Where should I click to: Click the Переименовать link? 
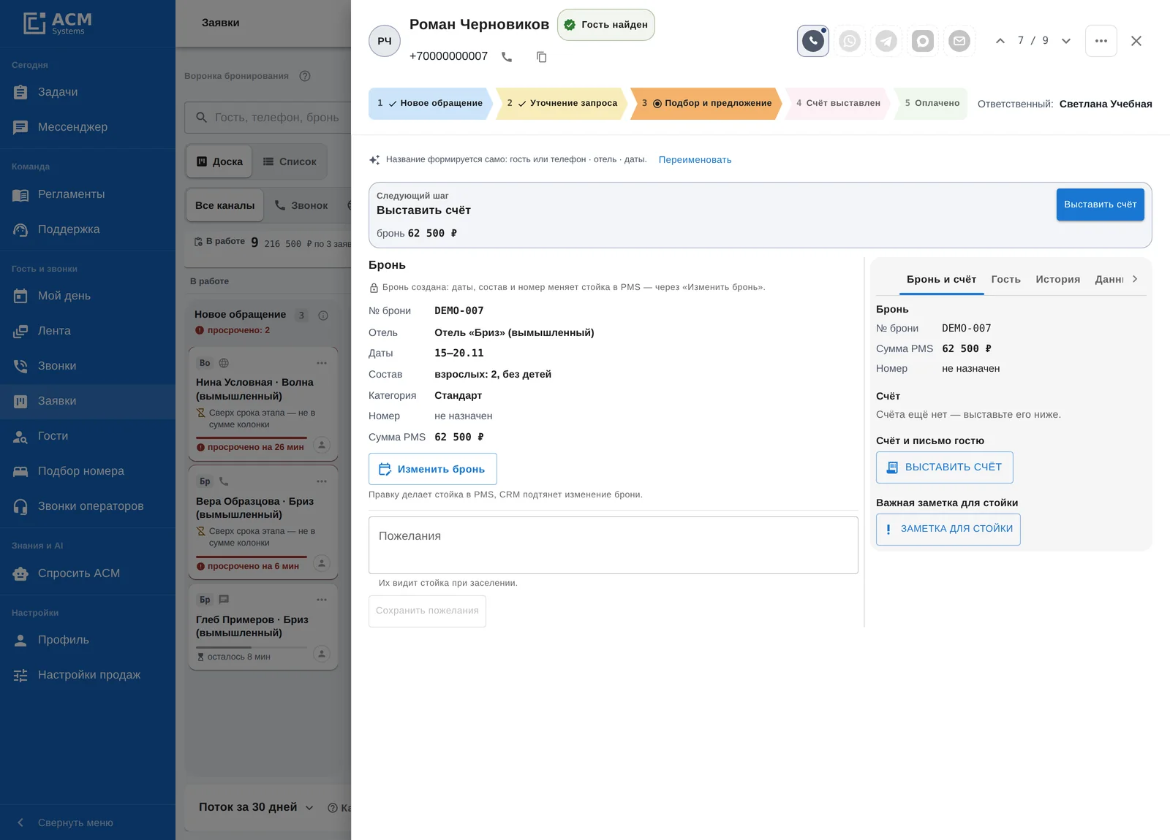click(x=695, y=160)
